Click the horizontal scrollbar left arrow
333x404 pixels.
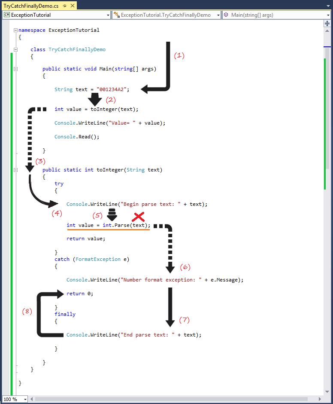pos(31,399)
